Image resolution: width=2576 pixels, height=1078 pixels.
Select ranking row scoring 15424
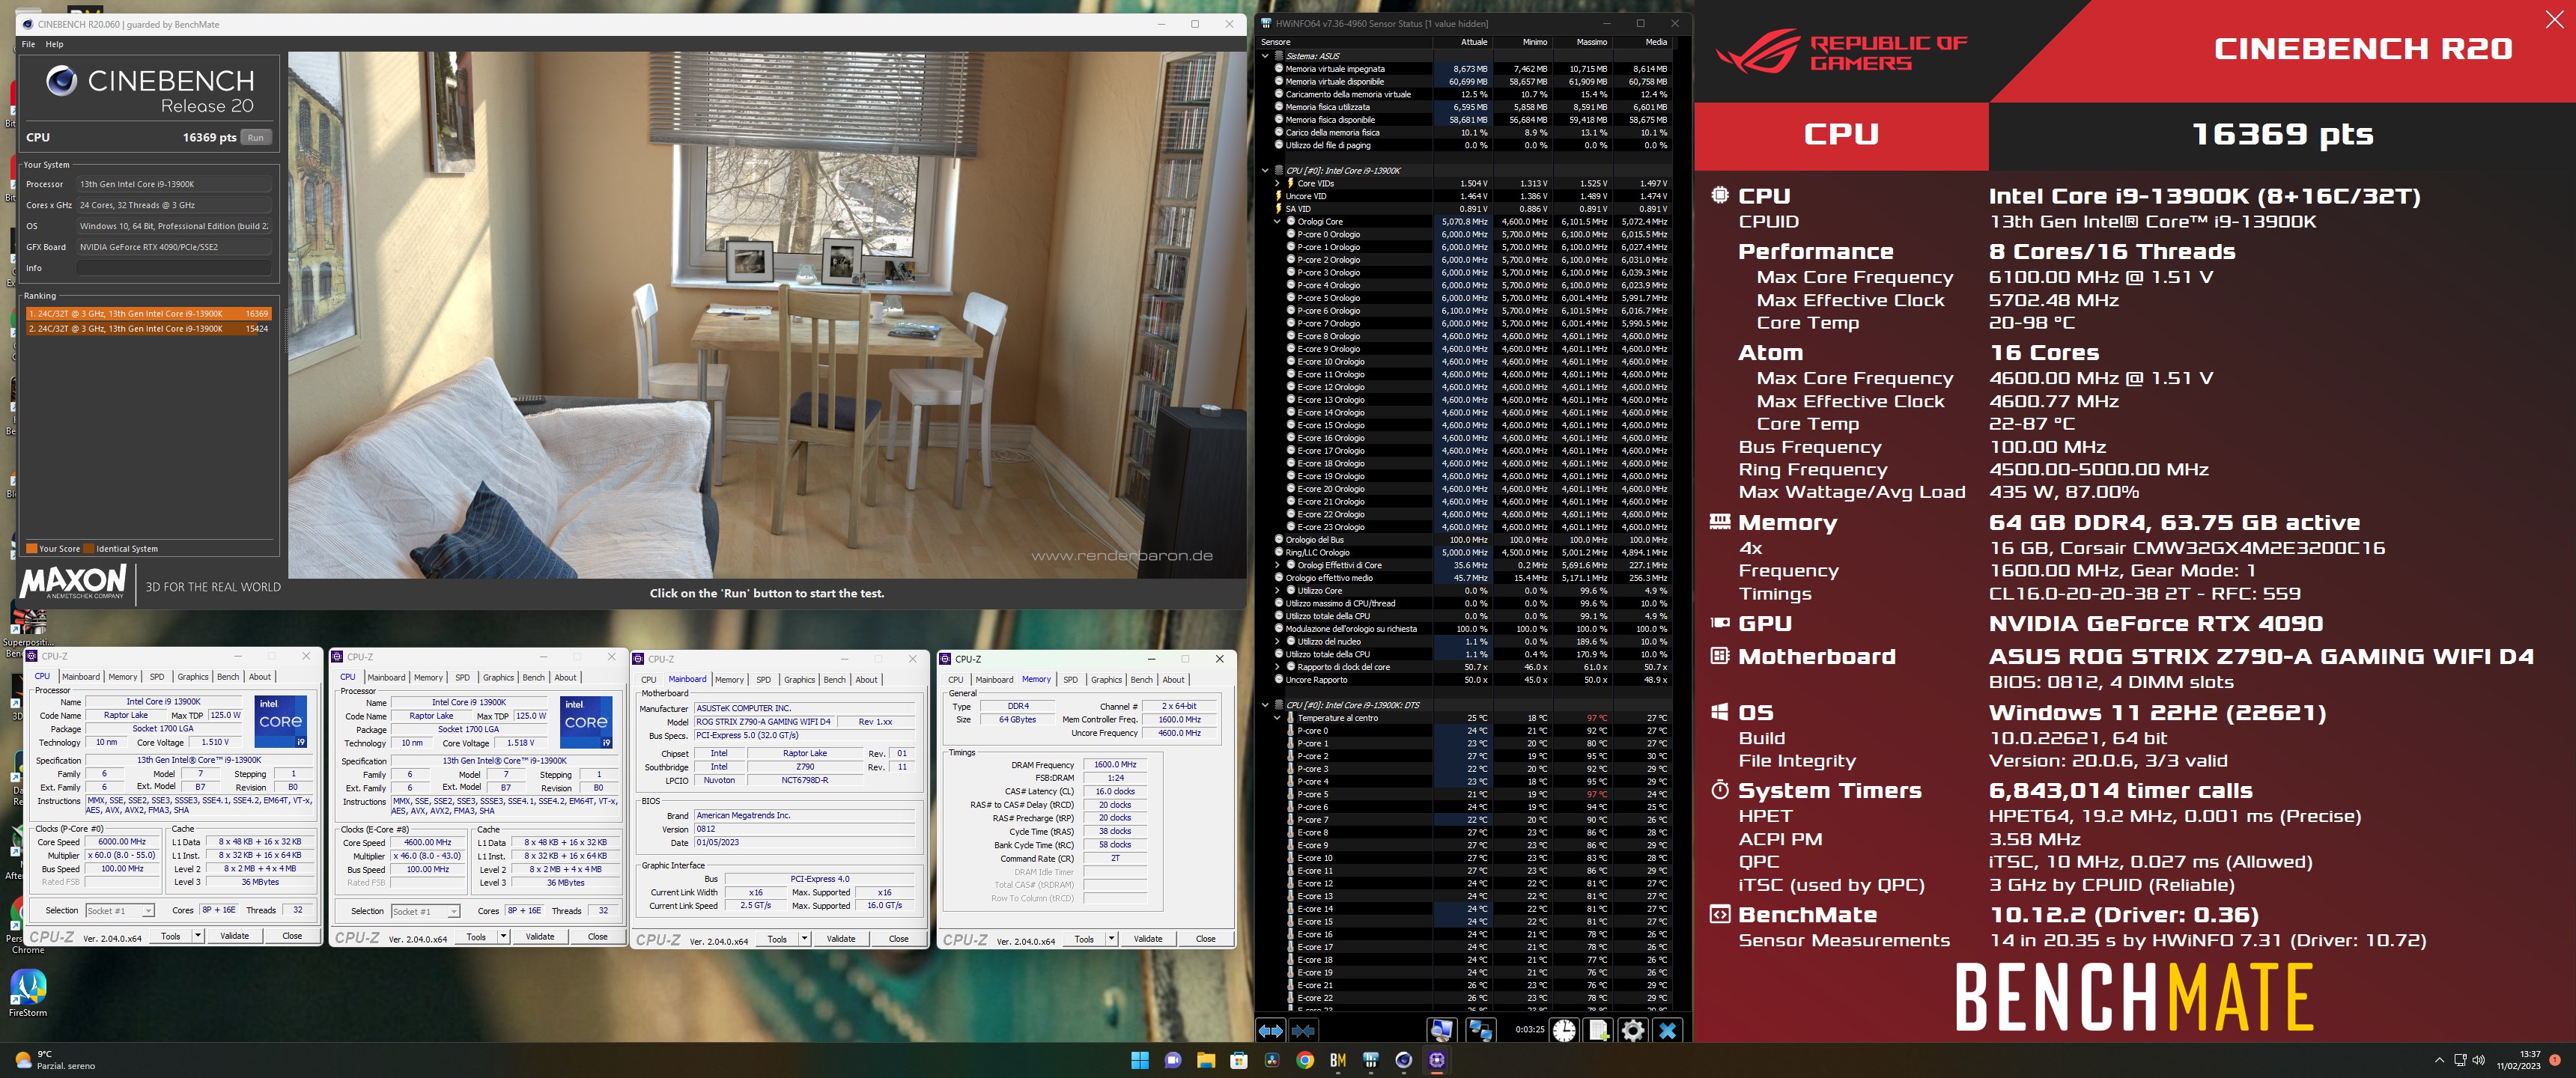pyautogui.click(x=148, y=329)
